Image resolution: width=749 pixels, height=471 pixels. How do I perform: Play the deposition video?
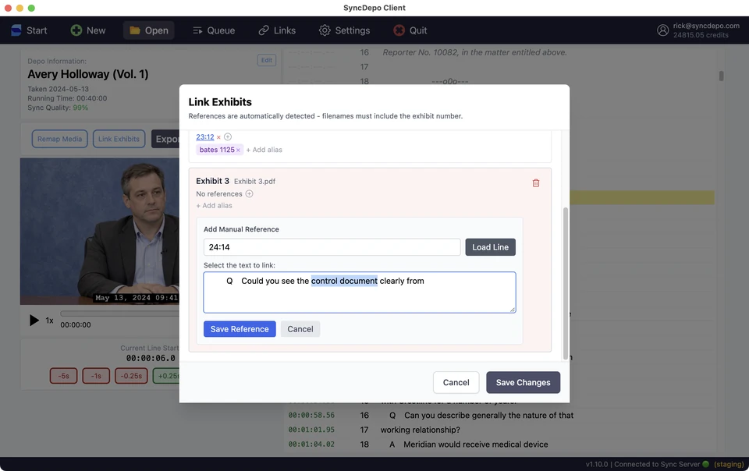click(x=34, y=320)
